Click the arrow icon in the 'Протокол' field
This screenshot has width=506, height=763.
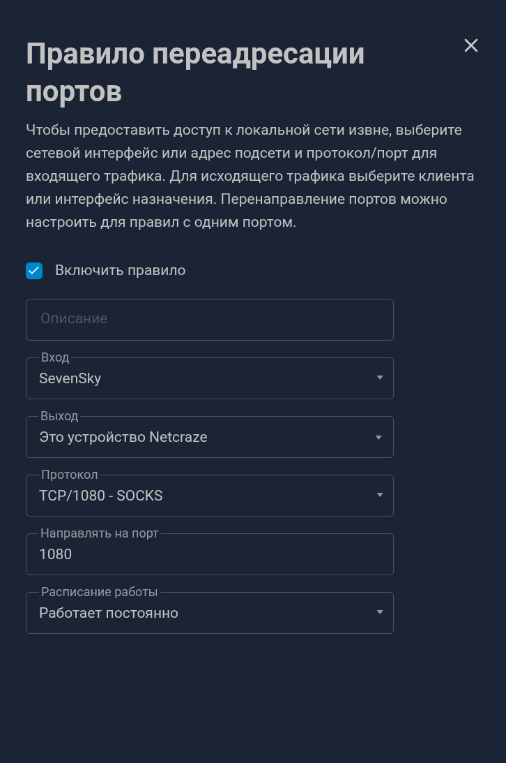[380, 496]
